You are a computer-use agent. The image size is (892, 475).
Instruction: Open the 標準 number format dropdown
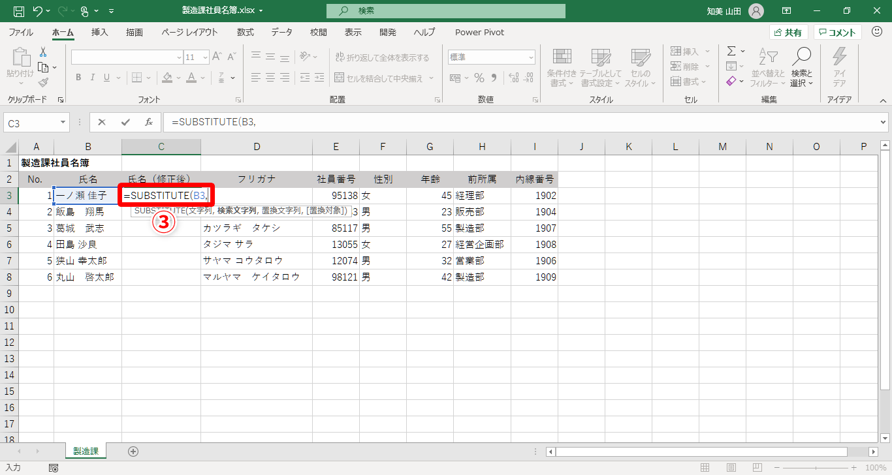pos(530,57)
